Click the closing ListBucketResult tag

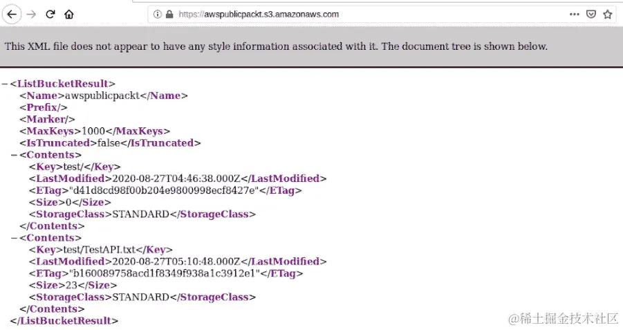64,321
